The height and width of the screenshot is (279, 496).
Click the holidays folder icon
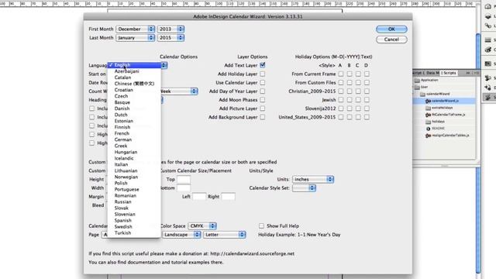[x=429, y=122]
